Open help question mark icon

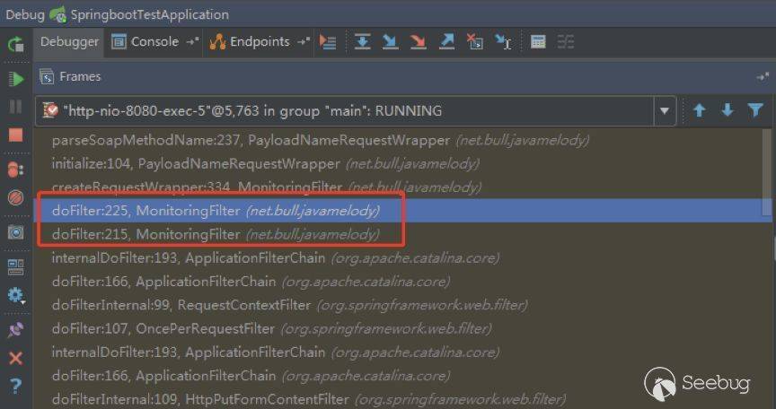click(x=15, y=386)
